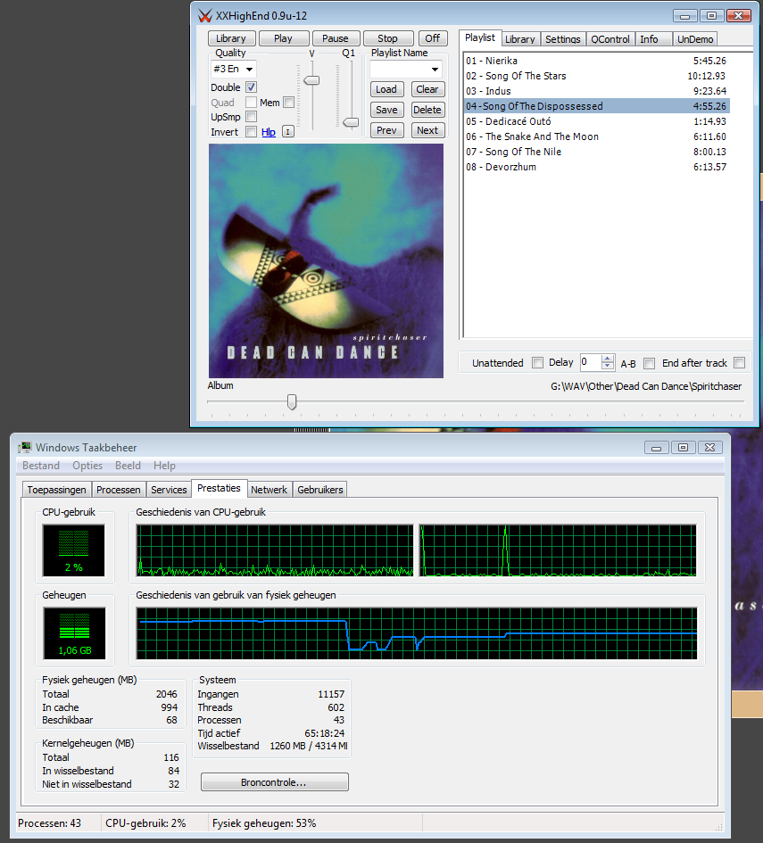763x843 pixels.
Task: Enable the UpSmp checkbox
Action: 251,117
